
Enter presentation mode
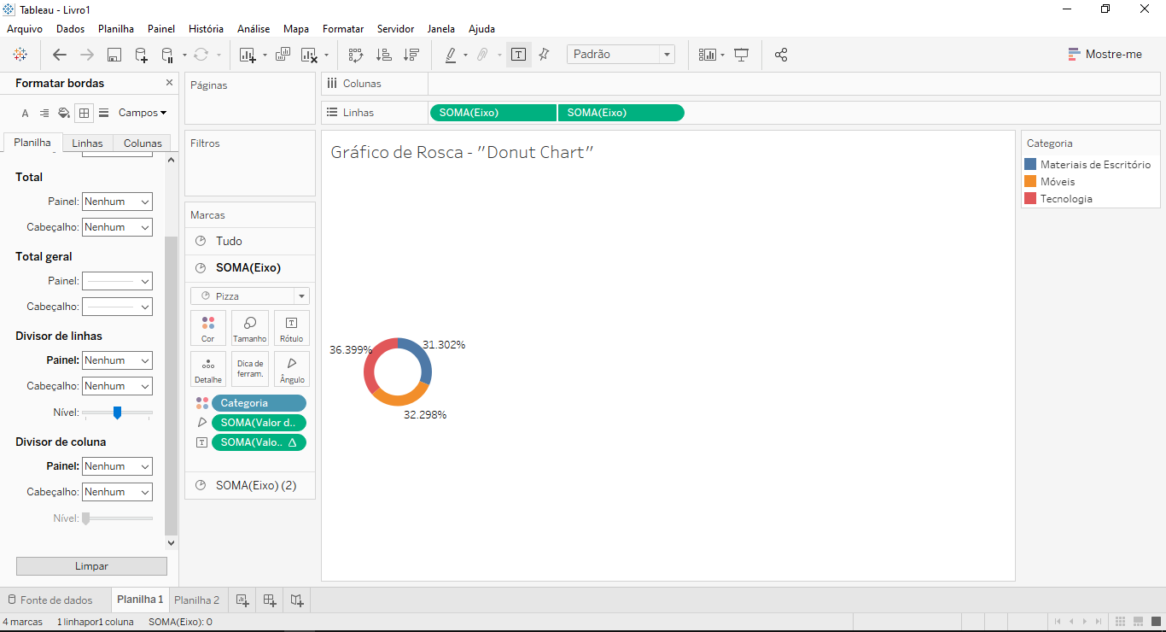741,54
